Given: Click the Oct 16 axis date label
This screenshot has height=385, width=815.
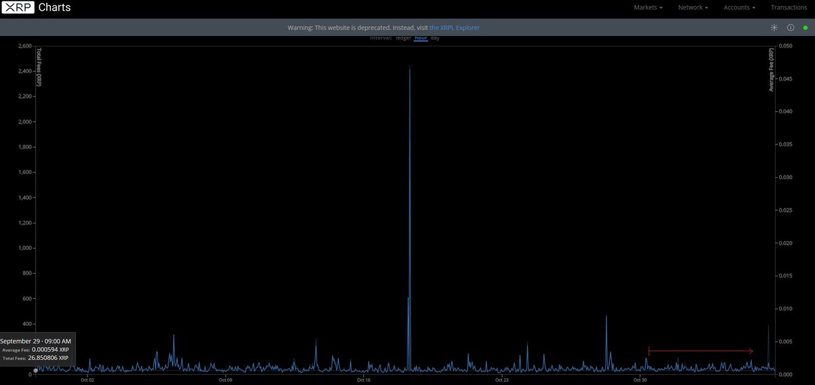Looking at the screenshot, I should point(363,380).
